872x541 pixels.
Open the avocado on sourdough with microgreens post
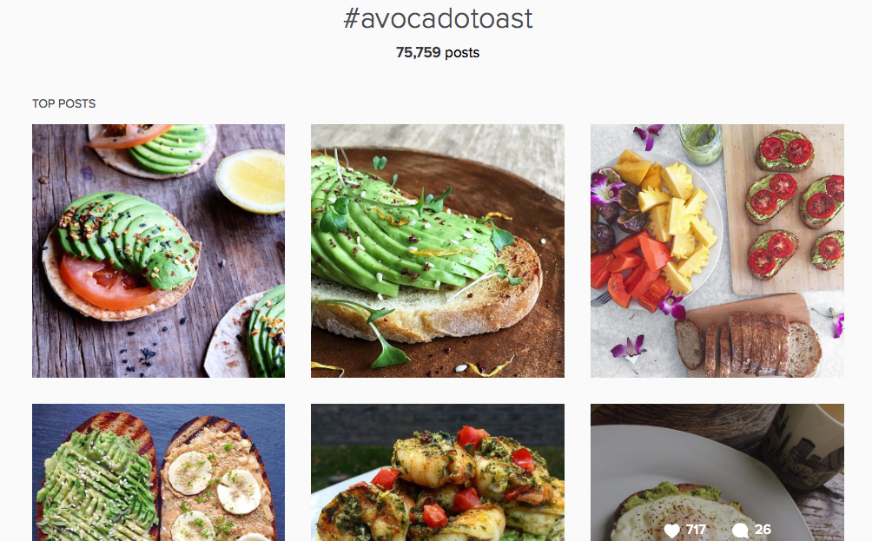(438, 251)
